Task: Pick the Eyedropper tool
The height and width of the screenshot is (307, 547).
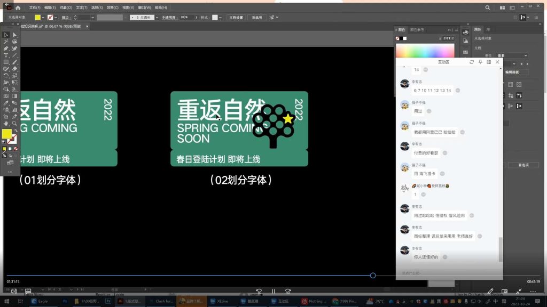Action: 6,103
